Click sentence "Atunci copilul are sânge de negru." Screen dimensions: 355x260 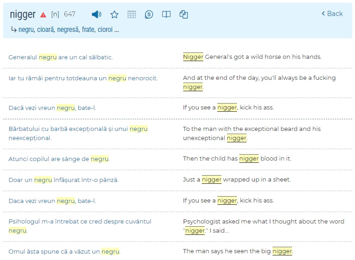click(x=59, y=159)
